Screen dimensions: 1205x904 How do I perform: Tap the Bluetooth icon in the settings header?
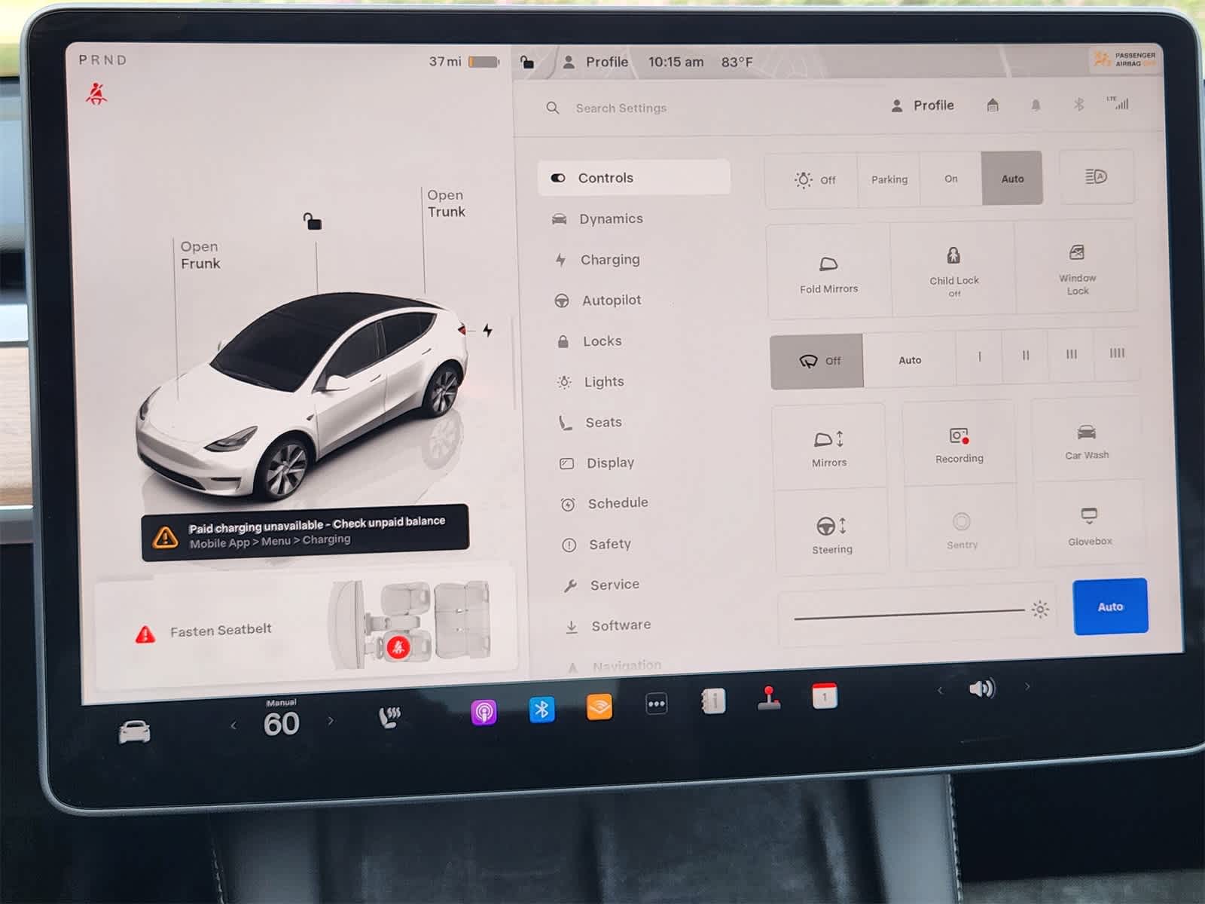1078,105
